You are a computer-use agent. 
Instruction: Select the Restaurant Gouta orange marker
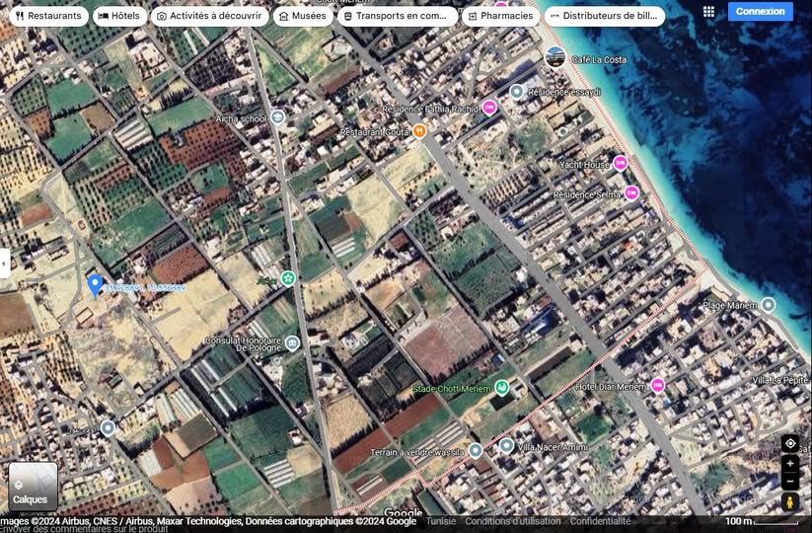[419, 131]
